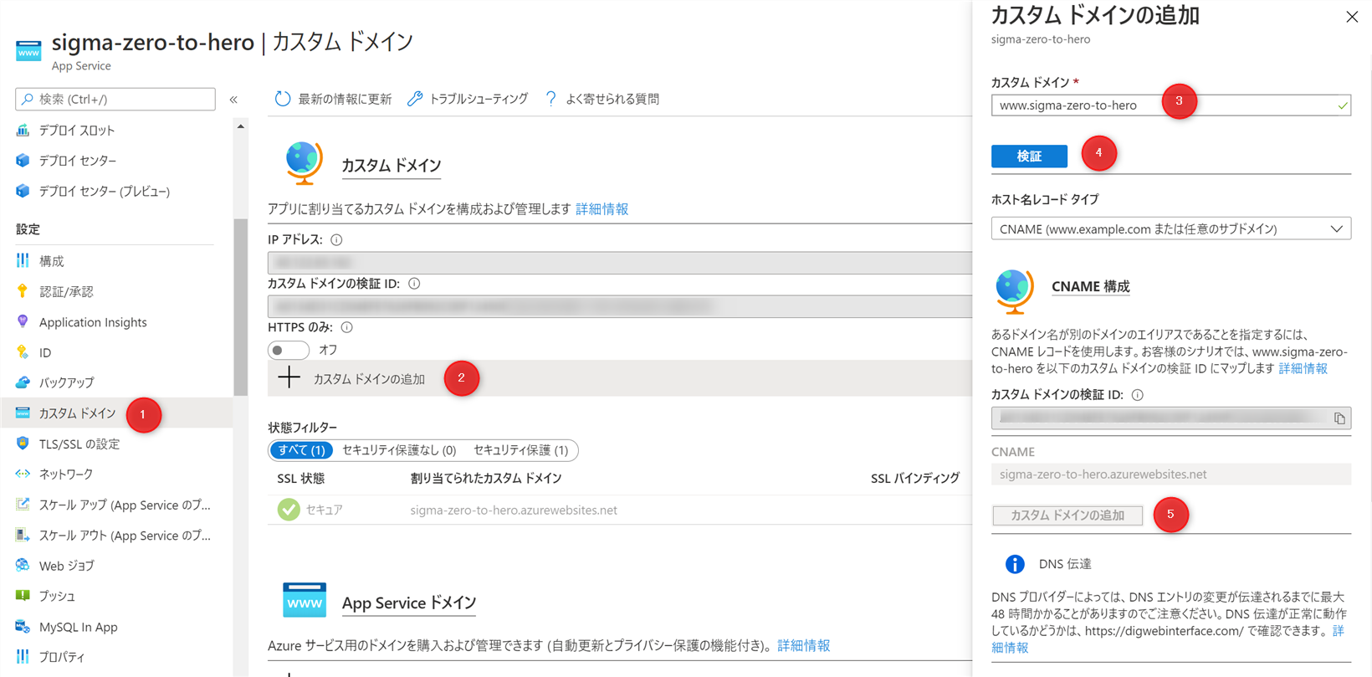Click the ID key icon

click(x=23, y=352)
